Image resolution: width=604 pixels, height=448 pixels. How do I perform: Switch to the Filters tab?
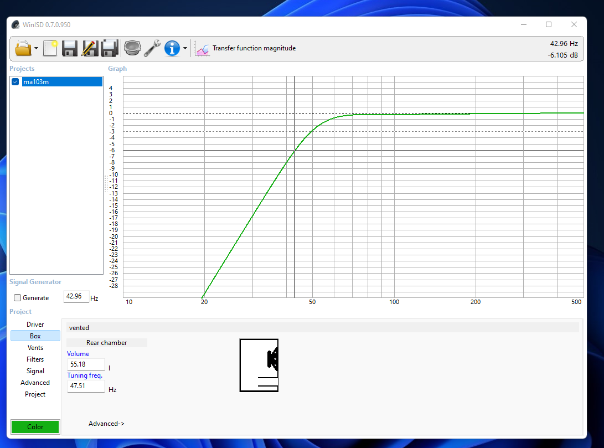tap(35, 359)
